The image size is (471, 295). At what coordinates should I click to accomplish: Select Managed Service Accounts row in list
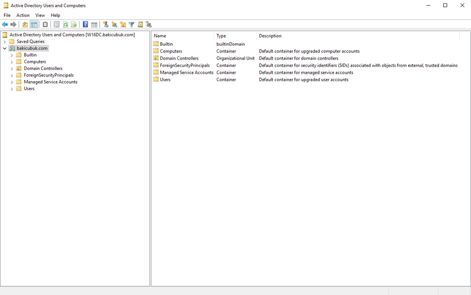pos(187,73)
